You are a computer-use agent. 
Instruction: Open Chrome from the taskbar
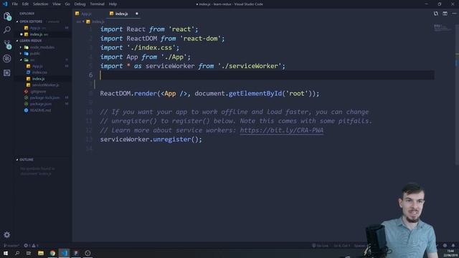point(52,253)
